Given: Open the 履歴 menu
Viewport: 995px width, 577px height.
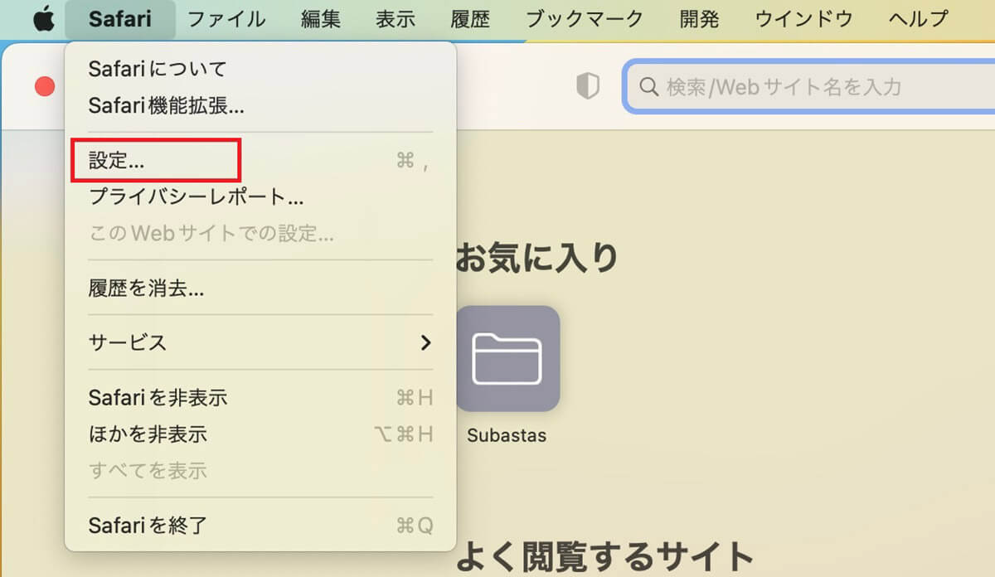Looking at the screenshot, I should coord(470,19).
